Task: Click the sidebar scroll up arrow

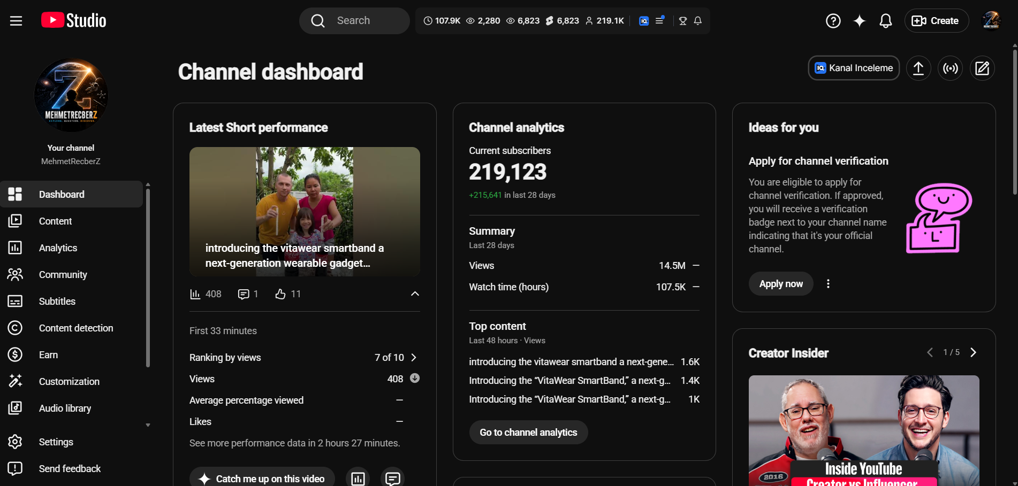Action: pos(148,185)
